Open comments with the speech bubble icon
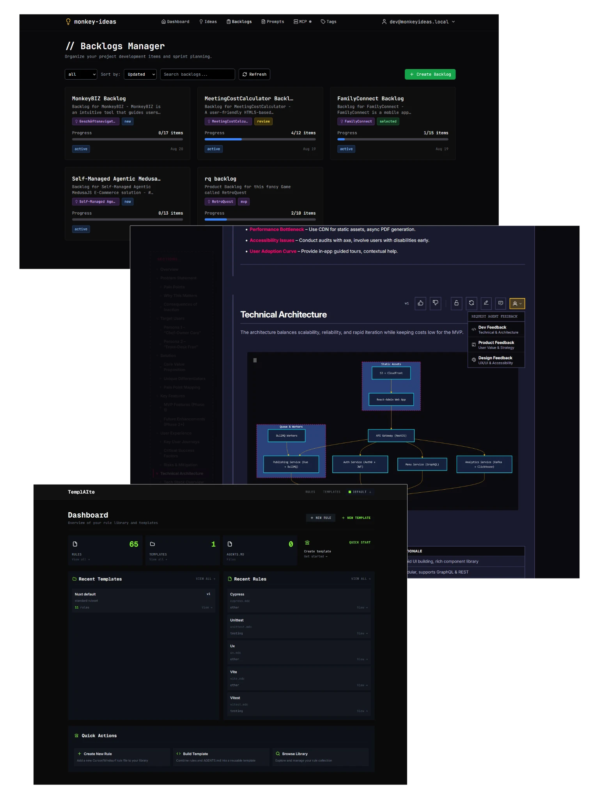The height and width of the screenshot is (799, 599). (x=501, y=303)
